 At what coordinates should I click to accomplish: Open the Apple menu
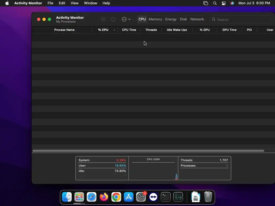click(7, 3)
